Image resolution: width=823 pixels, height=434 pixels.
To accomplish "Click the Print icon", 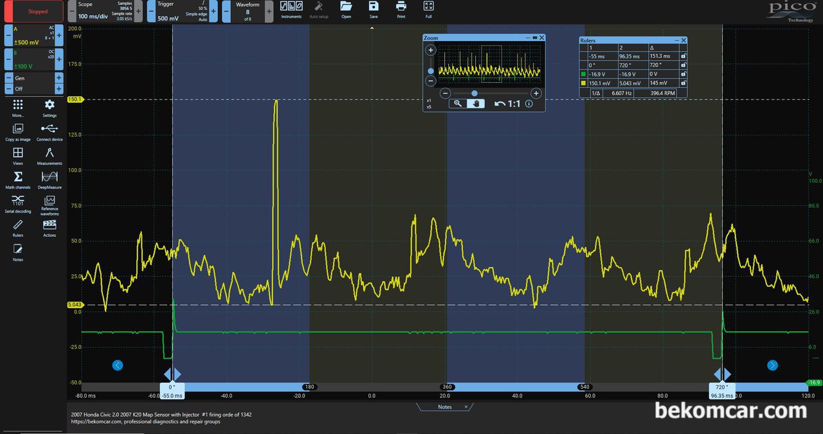I will pos(401,10).
